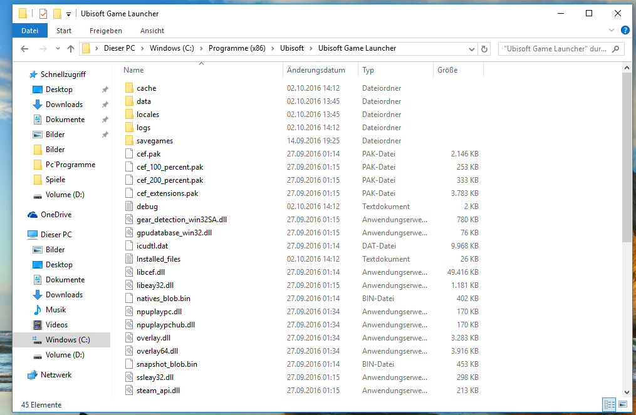
Task: Select the debug text document icon
Action: point(129,207)
